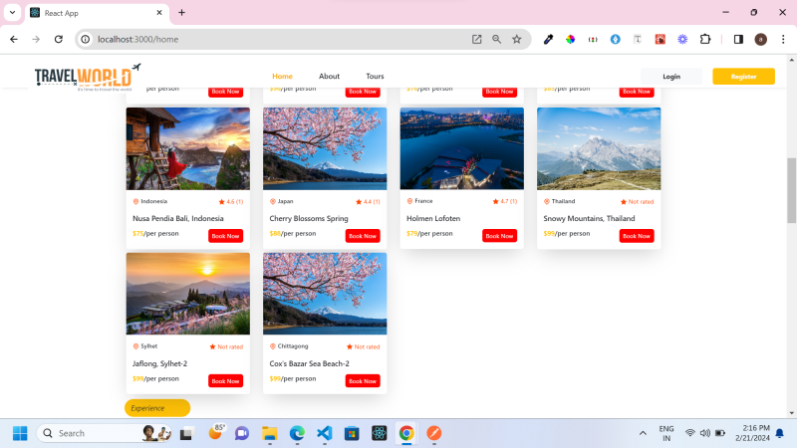Open Microsoft Edge from taskbar

(297, 433)
